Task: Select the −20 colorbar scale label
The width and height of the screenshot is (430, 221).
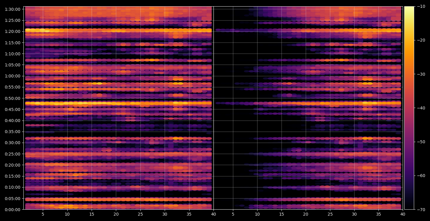Action: [x=421, y=40]
